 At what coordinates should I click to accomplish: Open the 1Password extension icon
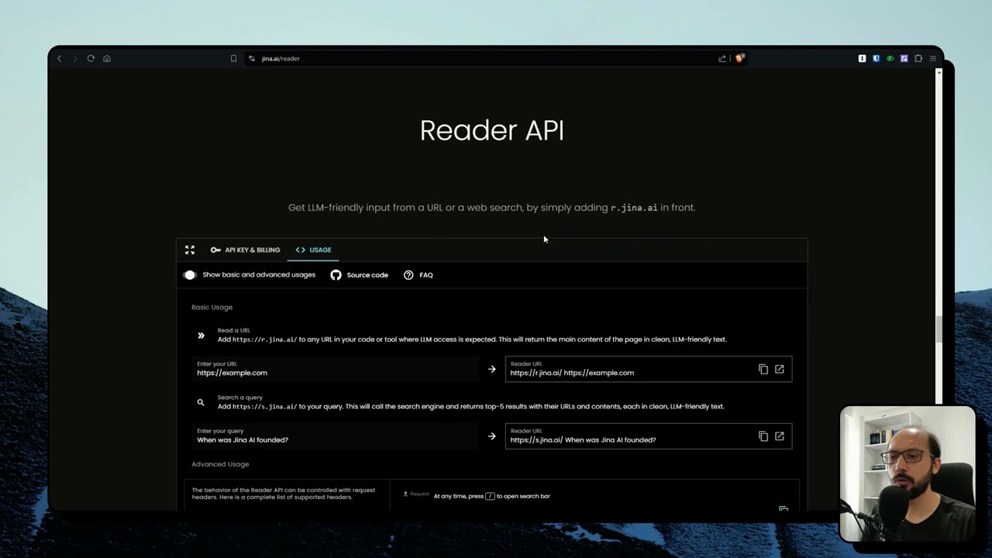[862, 58]
